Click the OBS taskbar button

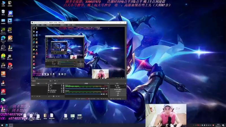click(11, 125)
